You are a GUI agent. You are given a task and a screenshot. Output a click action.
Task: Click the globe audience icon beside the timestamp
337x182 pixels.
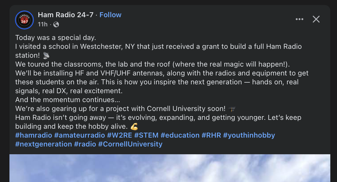click(x=56, y=24)
